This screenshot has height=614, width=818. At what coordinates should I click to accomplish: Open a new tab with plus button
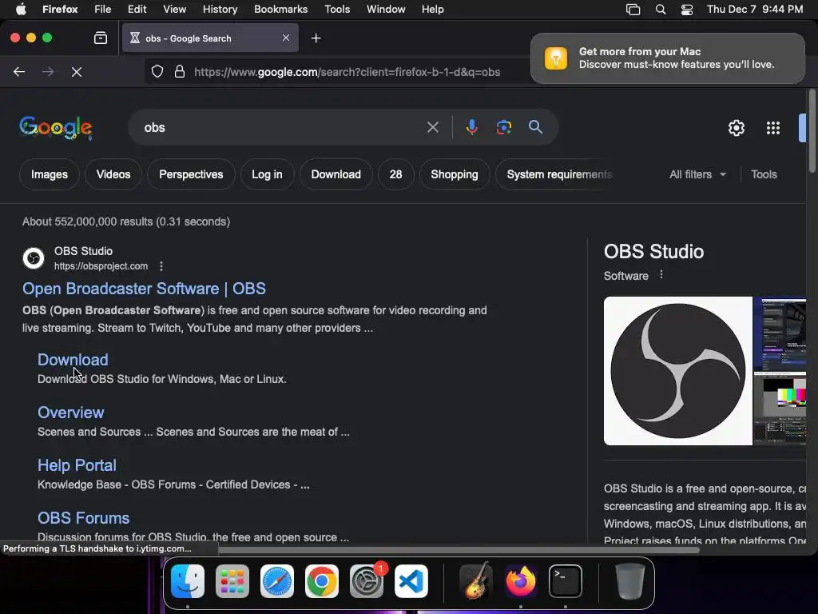tap(316, 38)
